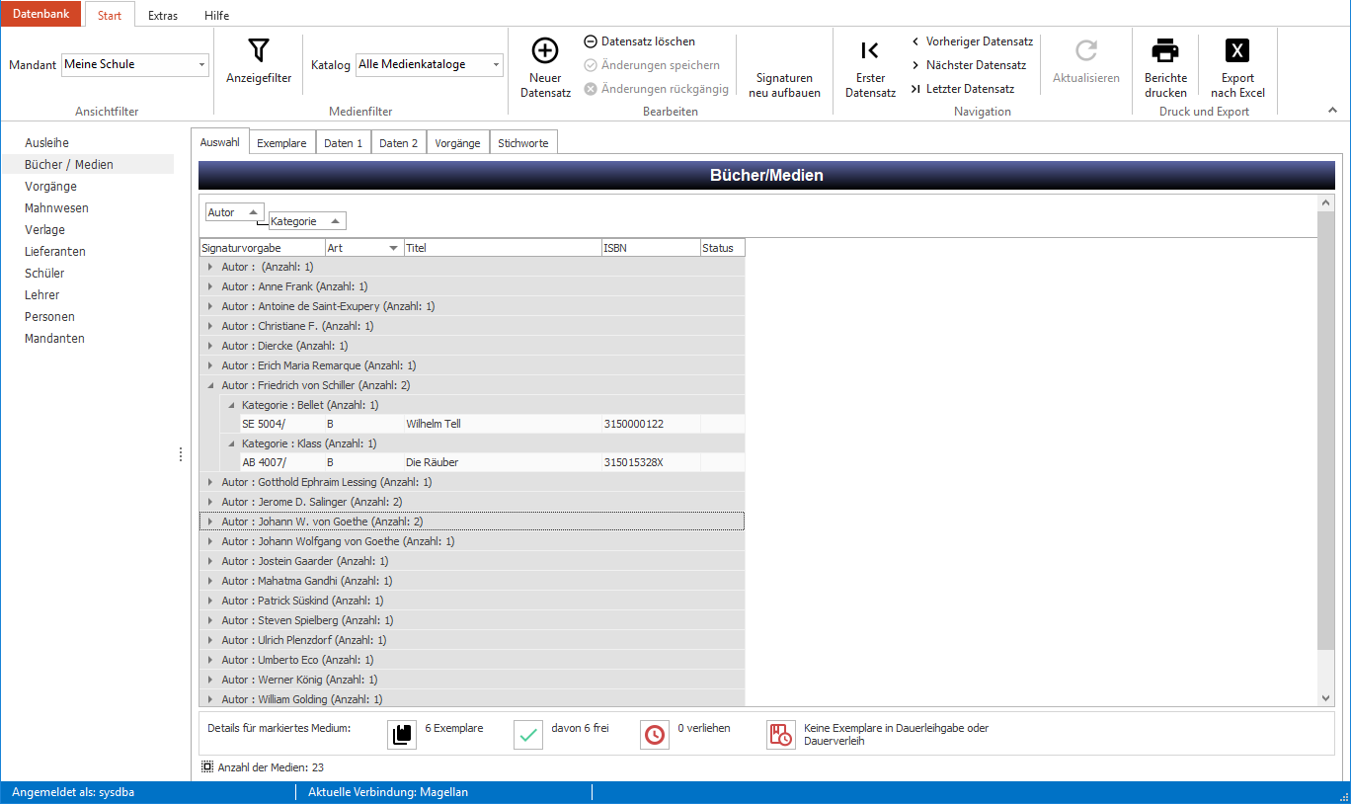Open the Daten 1 tab

pos(344,143)
